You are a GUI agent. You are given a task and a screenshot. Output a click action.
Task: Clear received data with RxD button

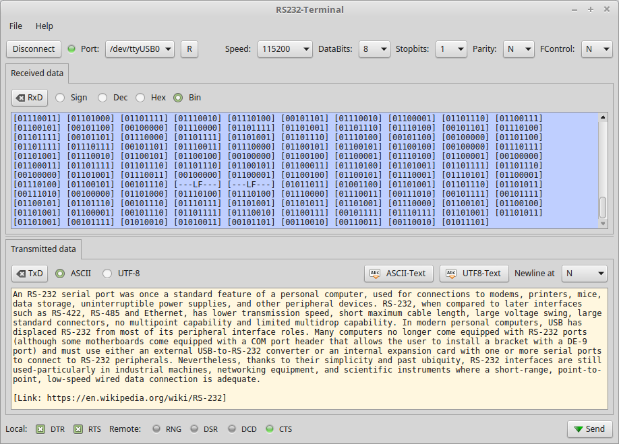tap(30, 98)
